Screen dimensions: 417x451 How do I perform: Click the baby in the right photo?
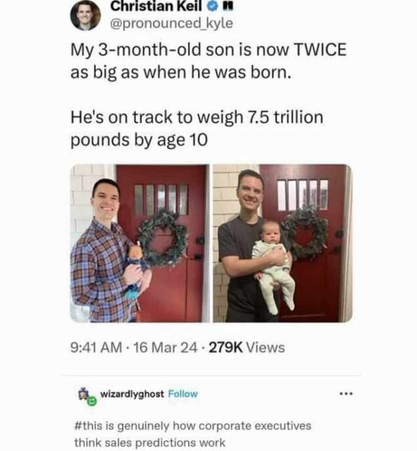click(273, 266)
